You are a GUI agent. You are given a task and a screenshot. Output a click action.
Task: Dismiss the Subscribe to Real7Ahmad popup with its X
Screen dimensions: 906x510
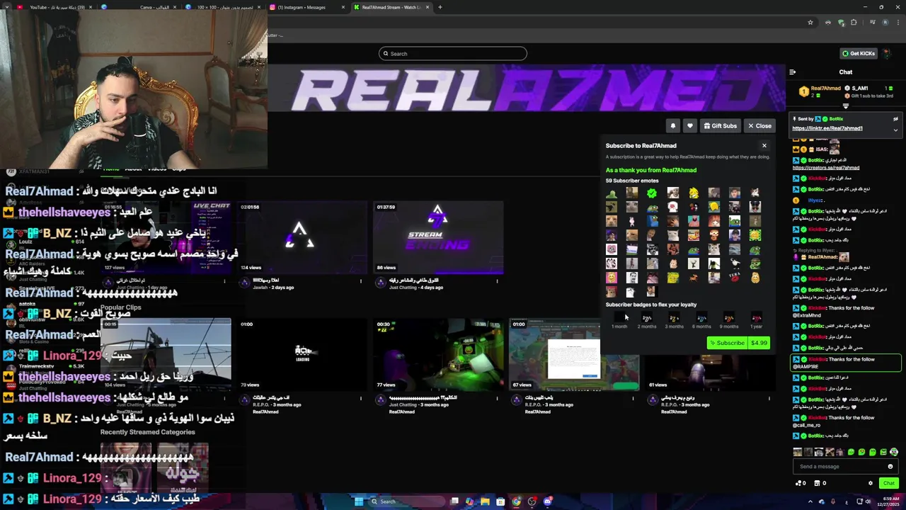[764, 145]
